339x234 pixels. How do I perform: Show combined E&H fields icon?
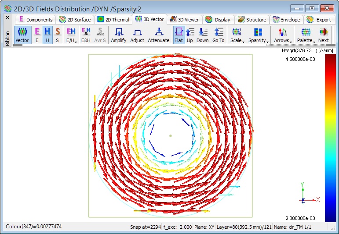tap(86, 35)
